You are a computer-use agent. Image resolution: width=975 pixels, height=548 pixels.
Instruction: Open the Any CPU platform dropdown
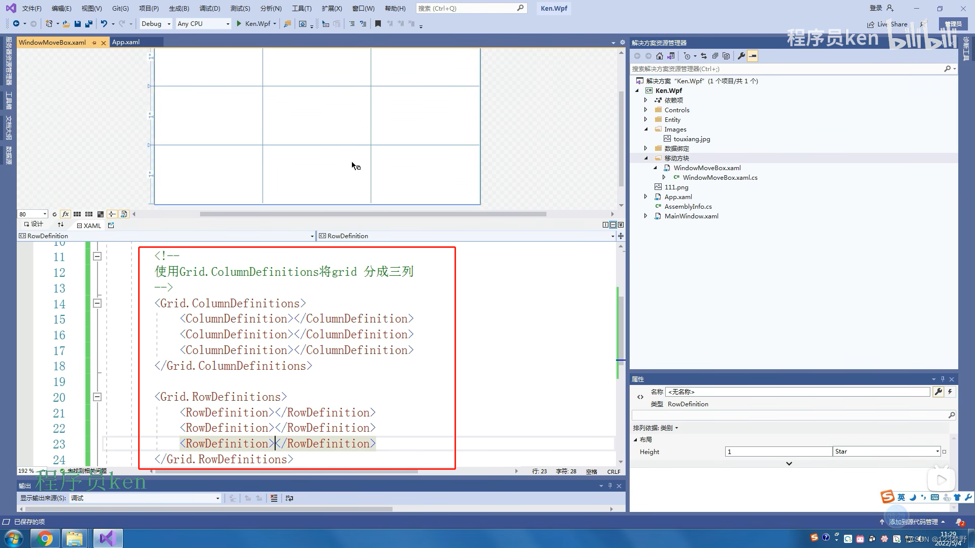click(x=203, y=23)
